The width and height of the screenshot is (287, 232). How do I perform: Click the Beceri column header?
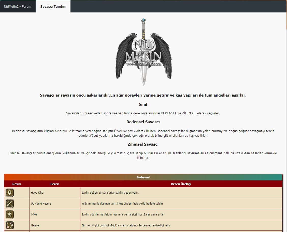point(55,184)
